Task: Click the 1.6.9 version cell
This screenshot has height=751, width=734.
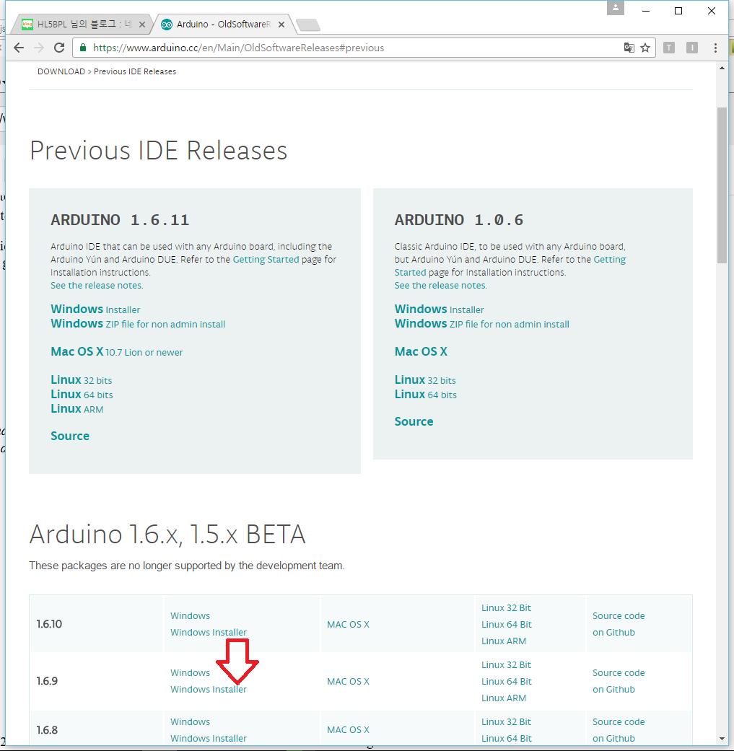Action: coord(96,681)
